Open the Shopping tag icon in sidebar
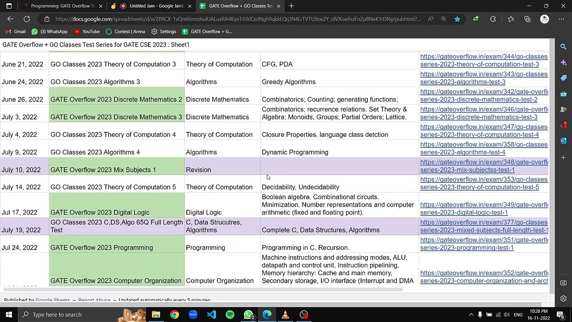572x322 pixels. click(x=564, y=78)
